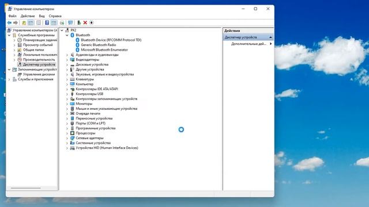
Task: Click the Мониторы category label
Action: (84, 103)
